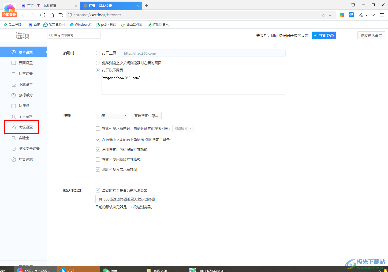This screenshot has height=272, width=388.
Task: Click the browser back arrow
Action: (x=24, y=15)
